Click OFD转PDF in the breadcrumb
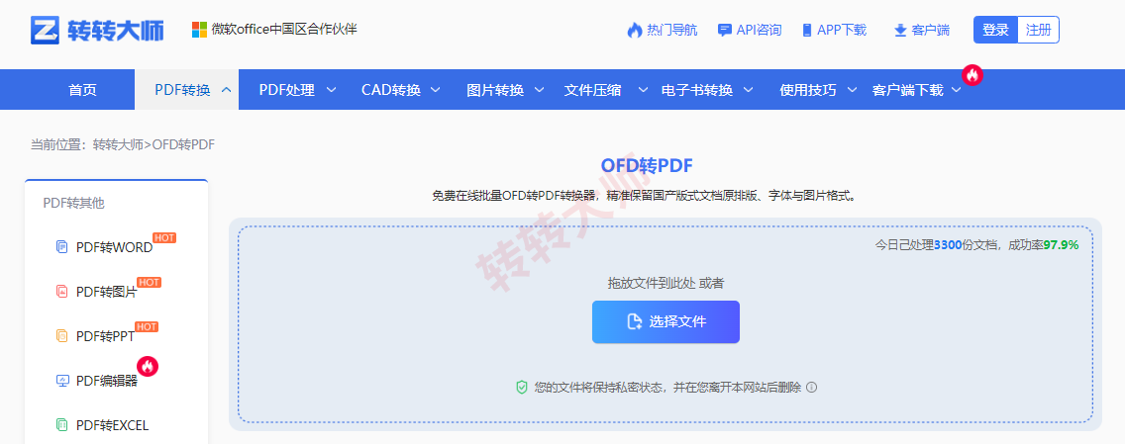This screenshot has width=1125, height=444. [x=183, y=144]
